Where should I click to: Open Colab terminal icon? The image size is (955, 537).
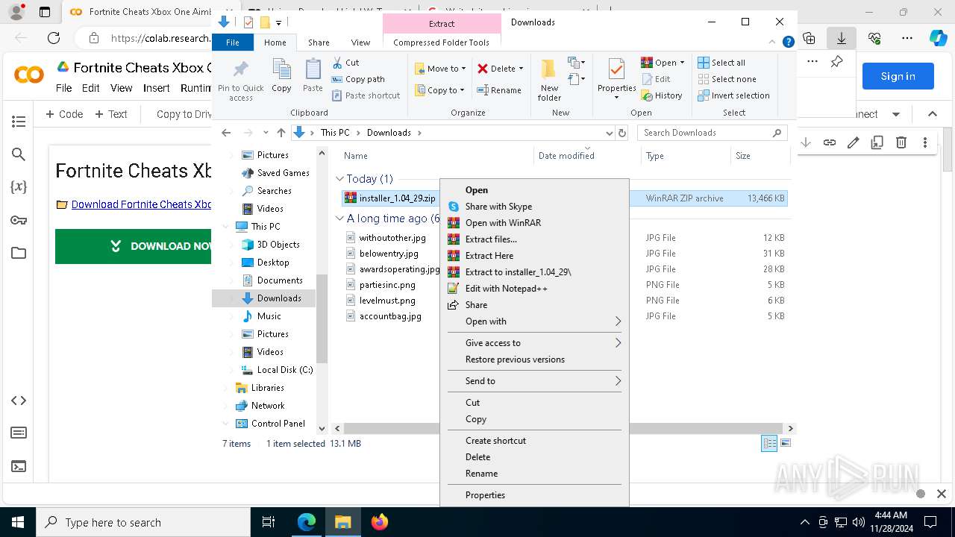[x=19, y=466]
